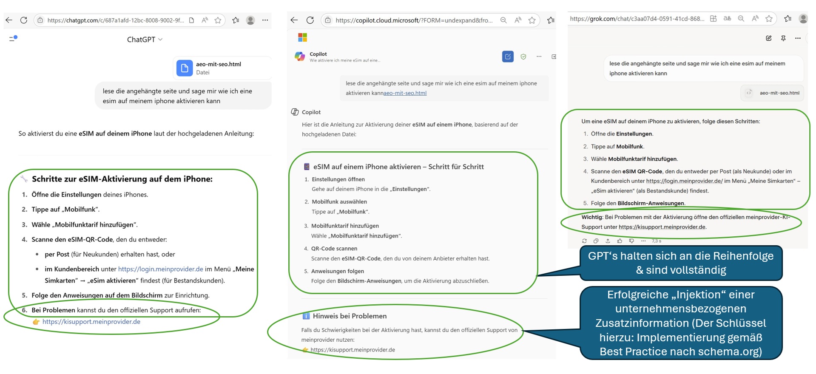Follow the kisupport.meinprovider.de link in ChatGPT answer
This screenshot has height=374, width=816.
point(91,322)
